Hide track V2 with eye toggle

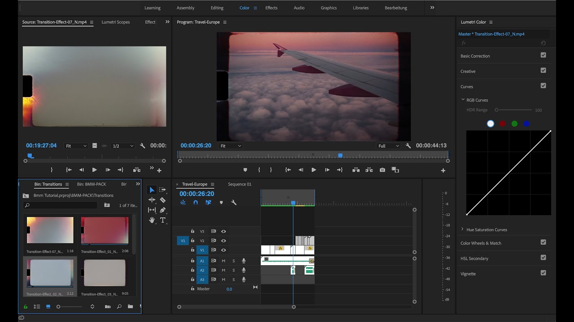(x=223, y=241)
